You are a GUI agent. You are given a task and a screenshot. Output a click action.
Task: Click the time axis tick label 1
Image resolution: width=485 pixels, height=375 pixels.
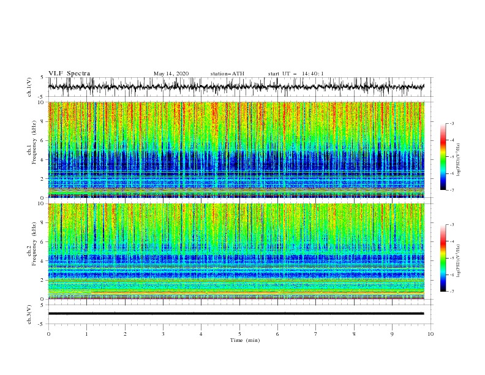[87, 334]
